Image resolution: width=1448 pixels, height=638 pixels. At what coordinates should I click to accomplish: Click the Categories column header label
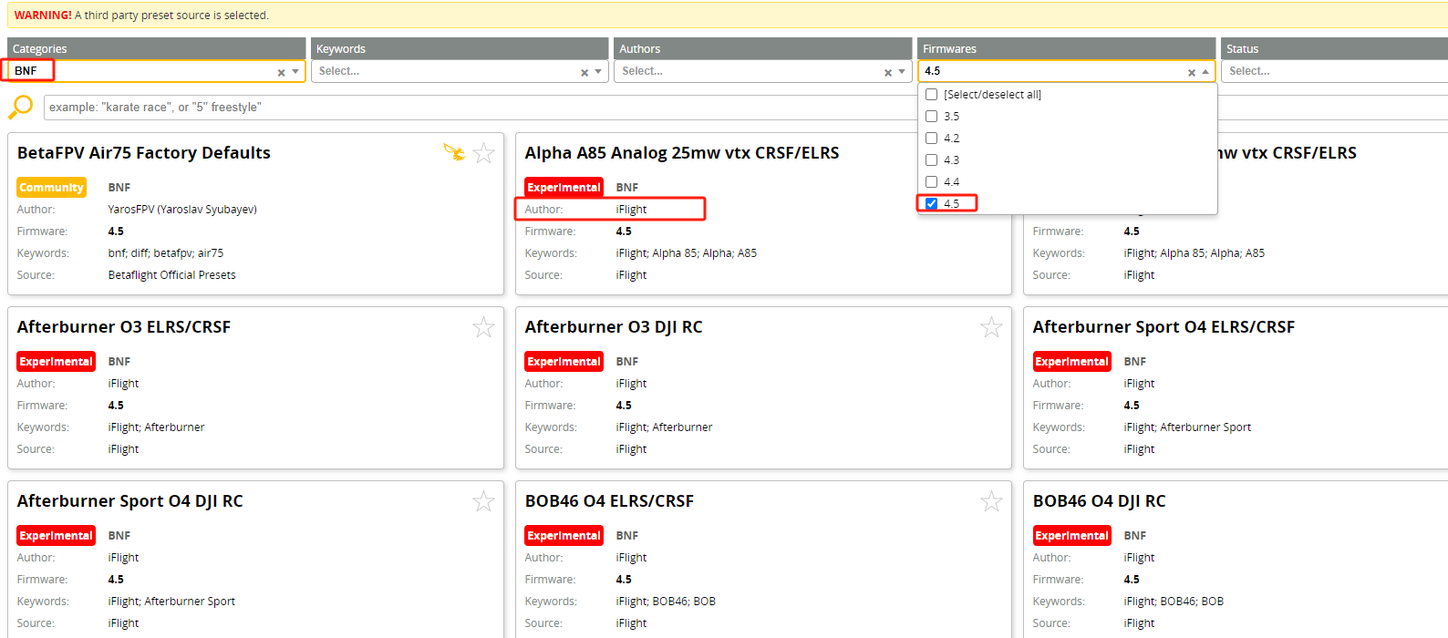[x=39, y=49]
